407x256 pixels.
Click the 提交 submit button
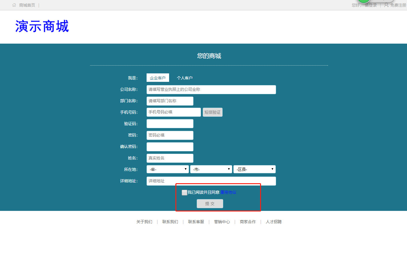coord(210,204)
